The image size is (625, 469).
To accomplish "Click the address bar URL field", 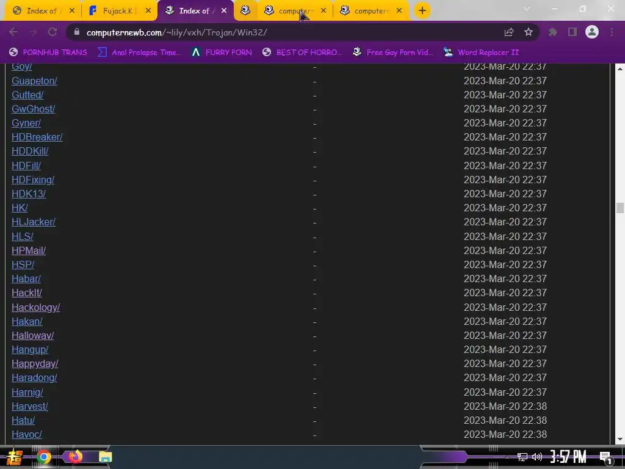I will pyautogui.click(x=287, y=32).
